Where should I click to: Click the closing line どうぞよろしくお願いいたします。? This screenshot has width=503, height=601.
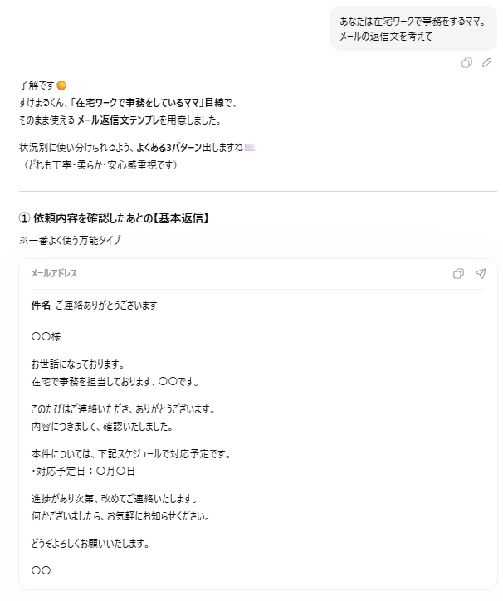(91, 544)
